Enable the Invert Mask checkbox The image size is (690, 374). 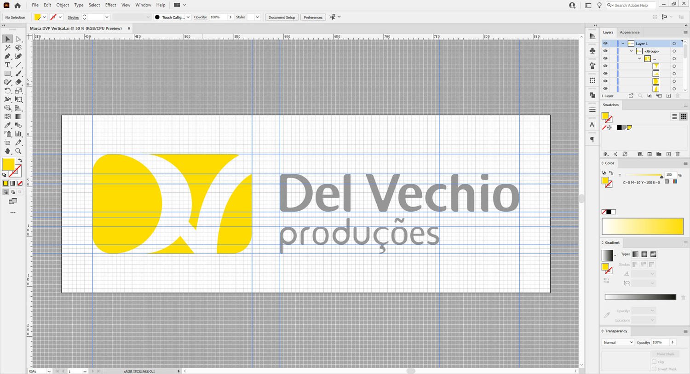click(x=654, y=369)
